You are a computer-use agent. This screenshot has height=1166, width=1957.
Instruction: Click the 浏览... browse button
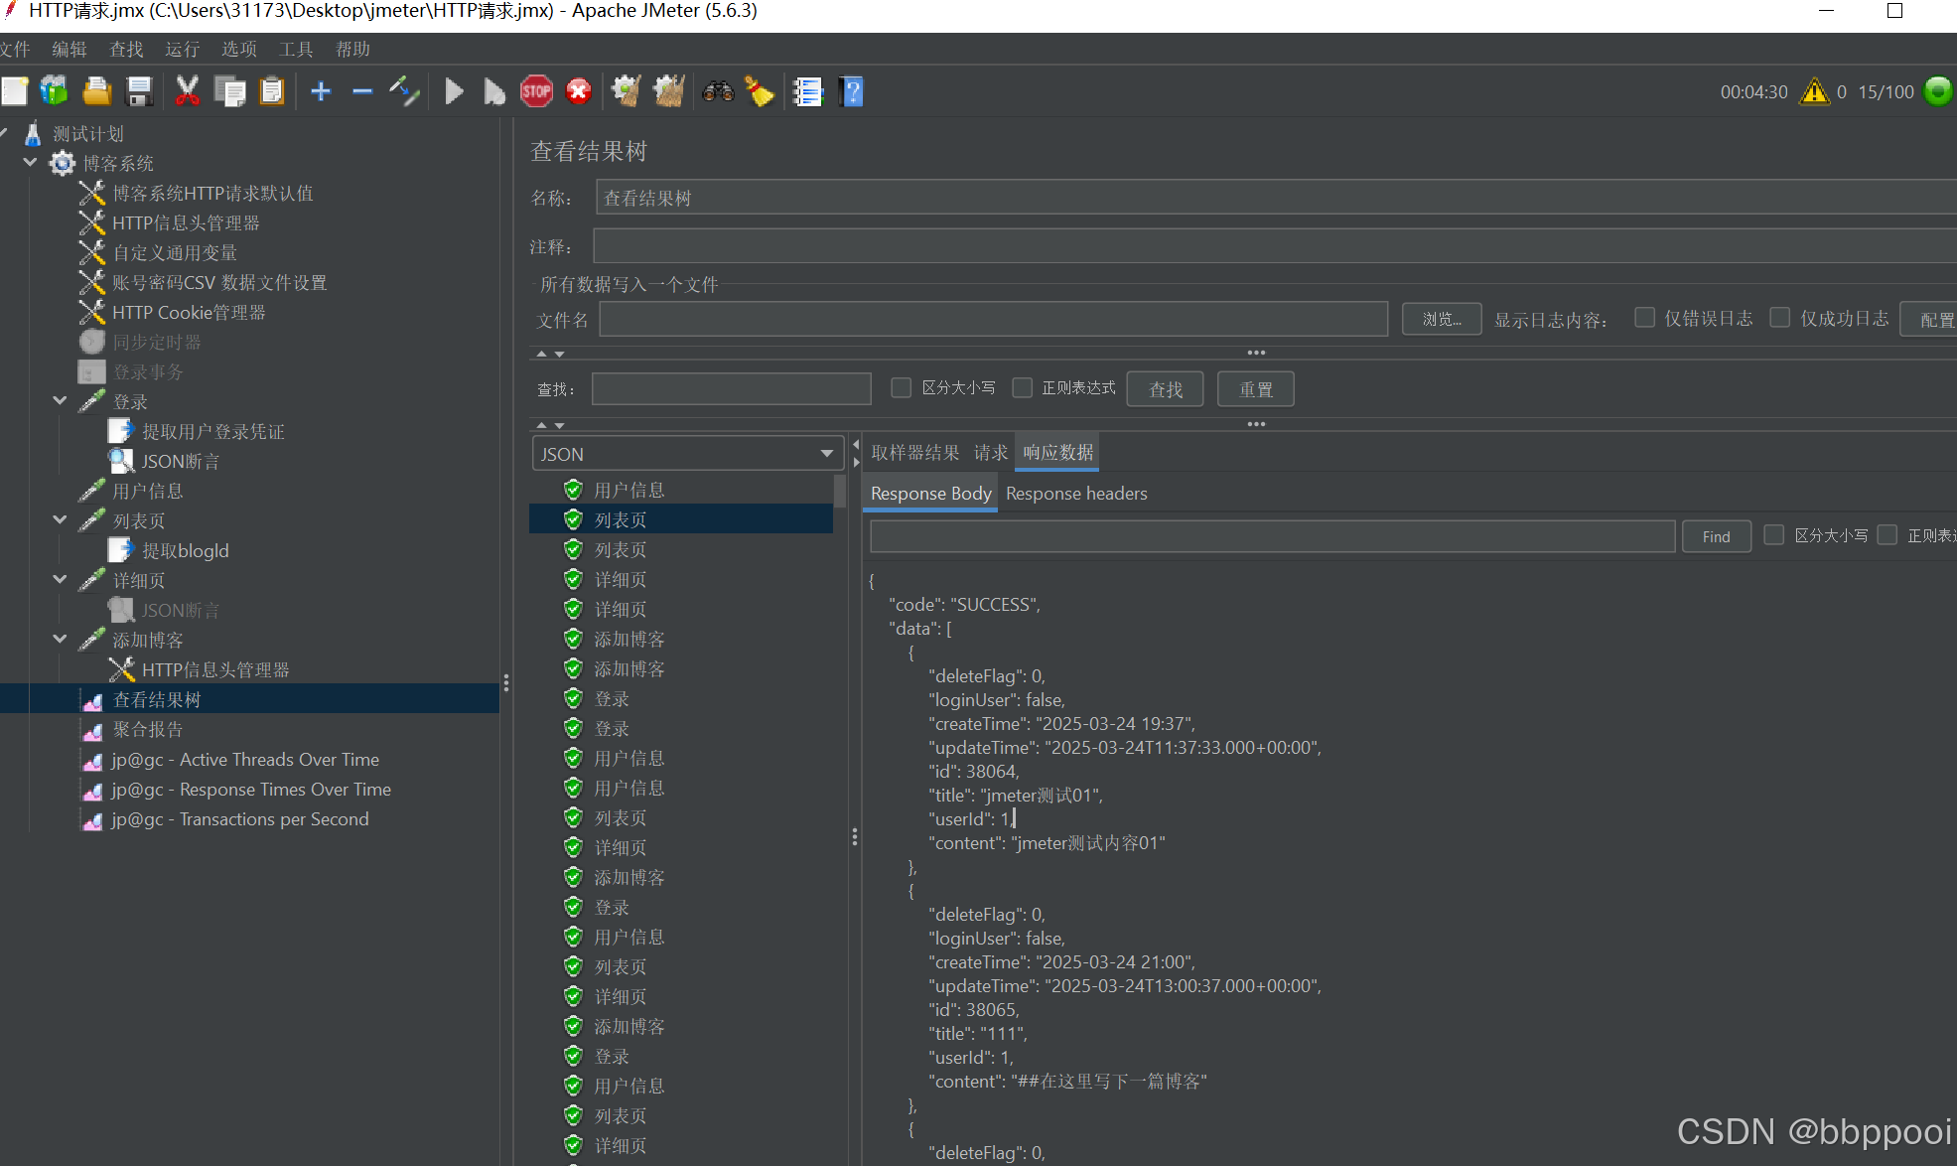coord(1442,319)
